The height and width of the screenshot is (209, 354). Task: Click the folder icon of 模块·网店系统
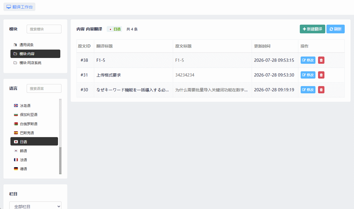15,63
